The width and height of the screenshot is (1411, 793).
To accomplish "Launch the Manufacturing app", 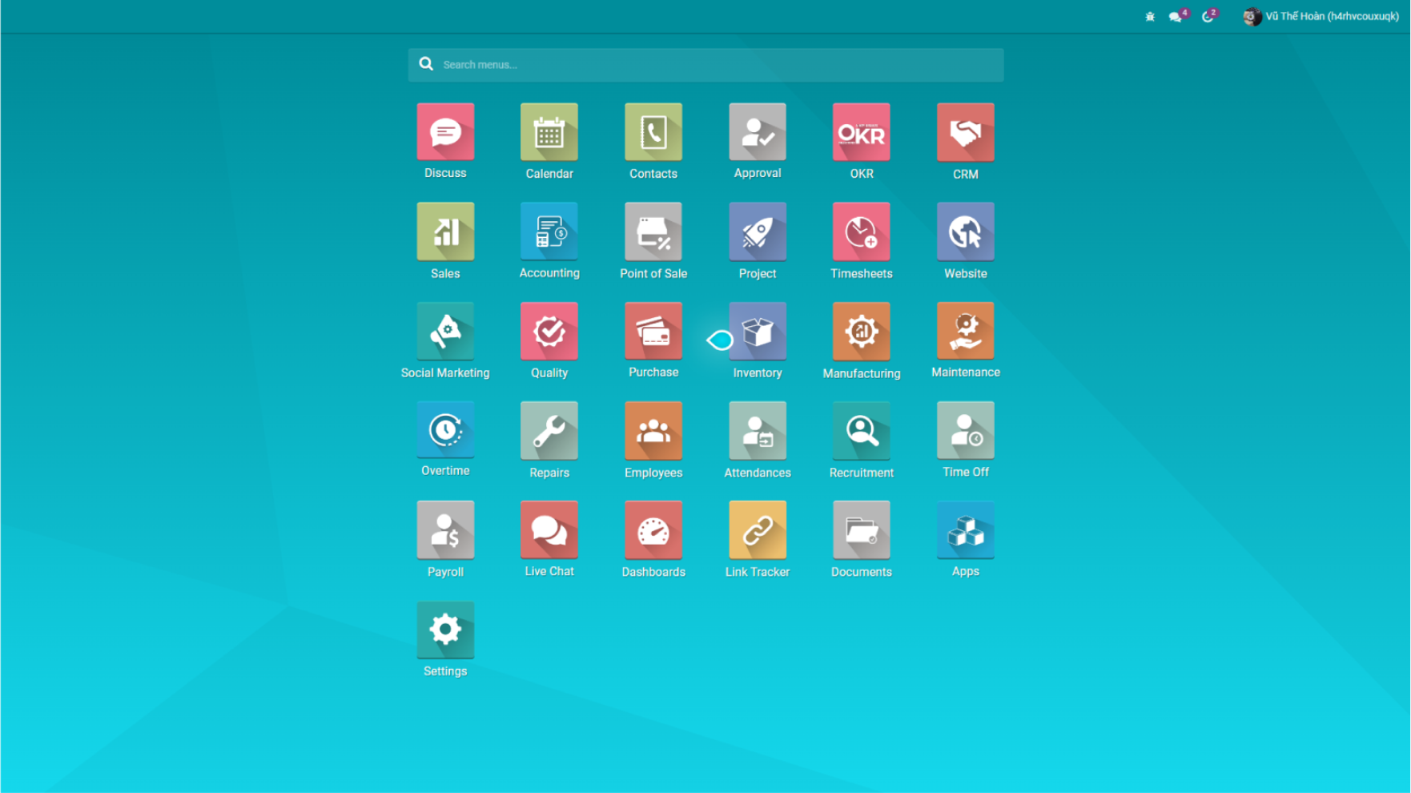I will coord(862,331).
